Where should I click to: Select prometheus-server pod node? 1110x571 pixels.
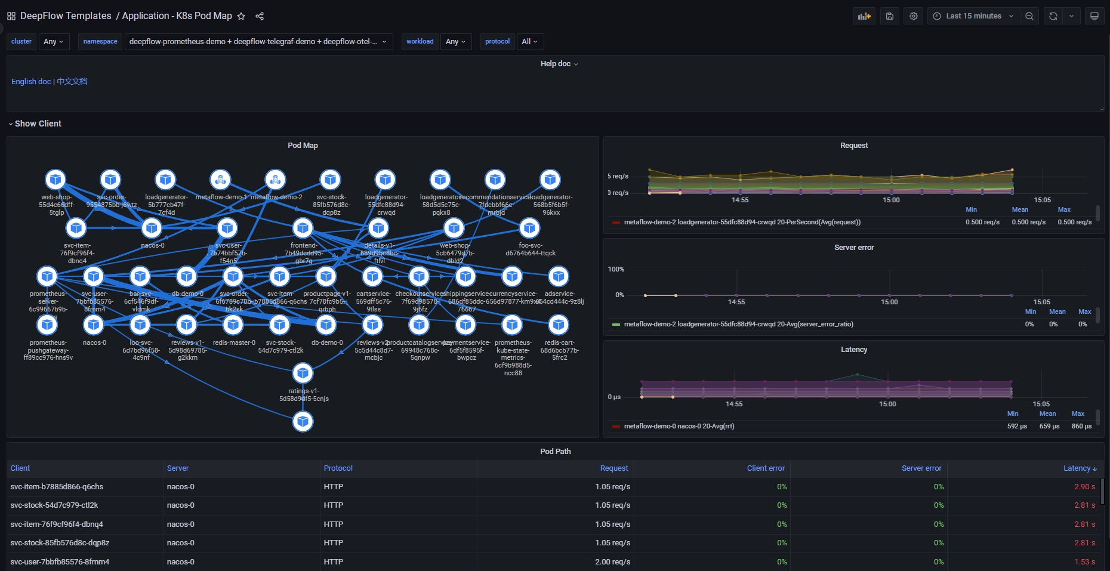coord(47,276)
